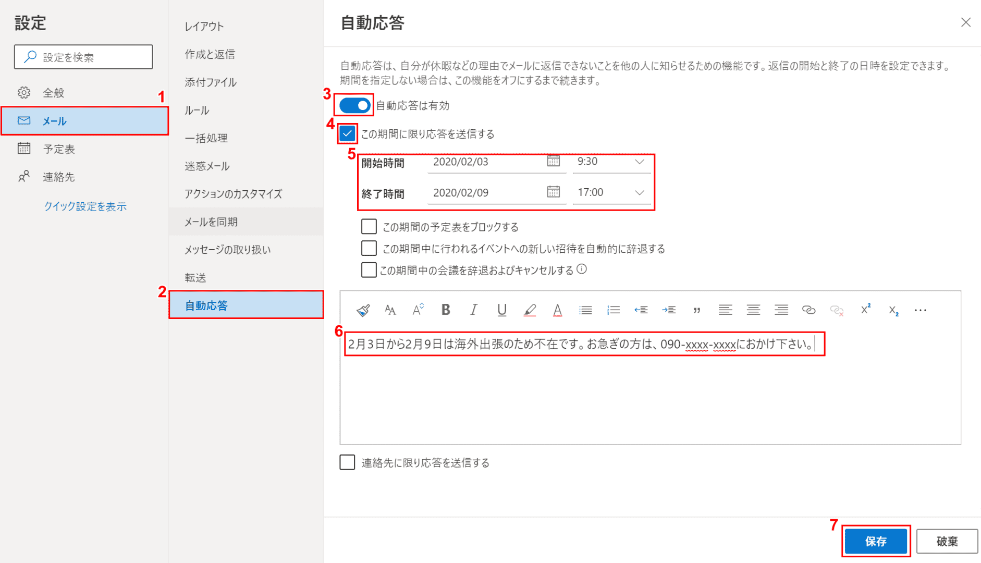Select the 全般 settings category
Screen dimensions: 981x563
point(84,93)
